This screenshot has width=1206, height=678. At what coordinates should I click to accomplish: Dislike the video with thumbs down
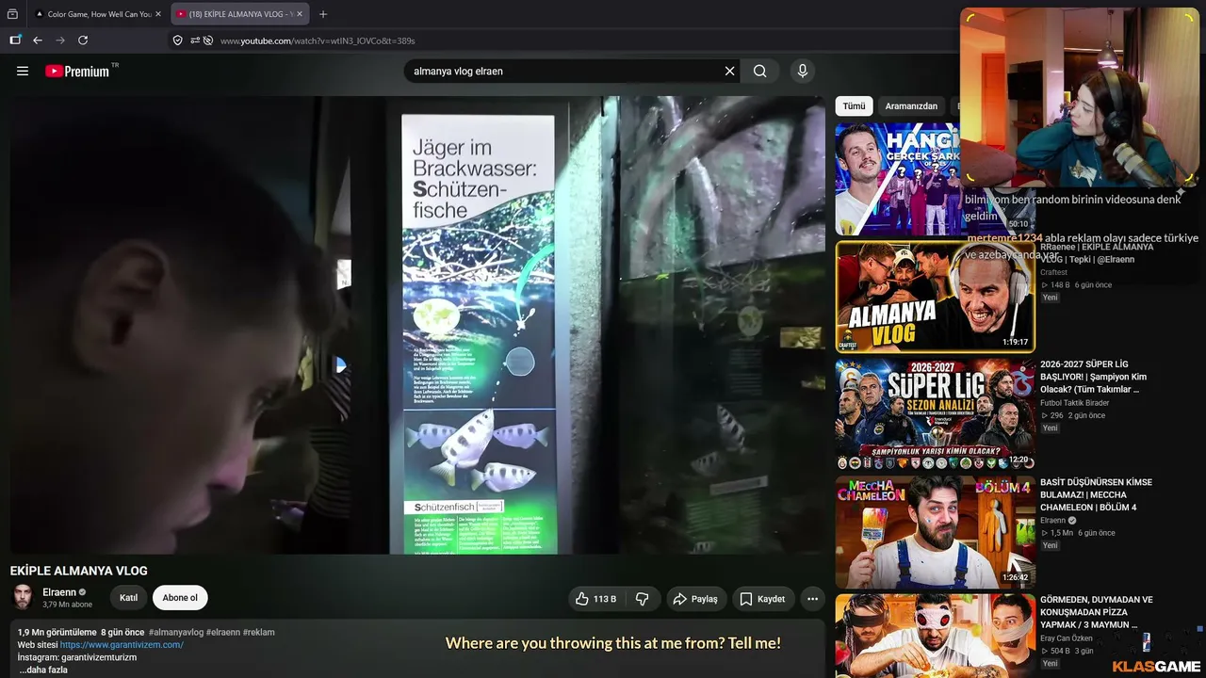coord(643,599)
